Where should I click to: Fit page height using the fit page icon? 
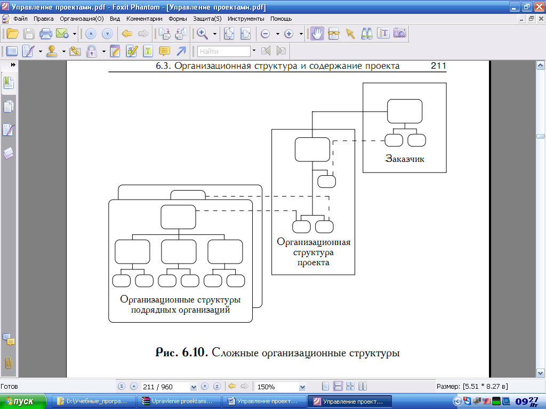[229, 34]
